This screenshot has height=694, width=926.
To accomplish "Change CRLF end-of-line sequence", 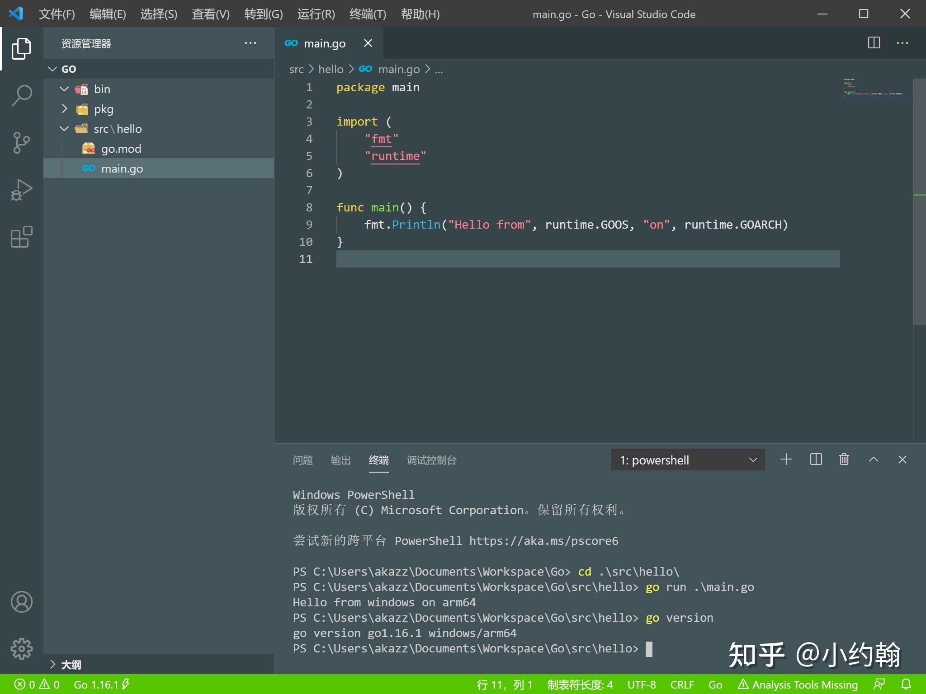I will (682, 685).
